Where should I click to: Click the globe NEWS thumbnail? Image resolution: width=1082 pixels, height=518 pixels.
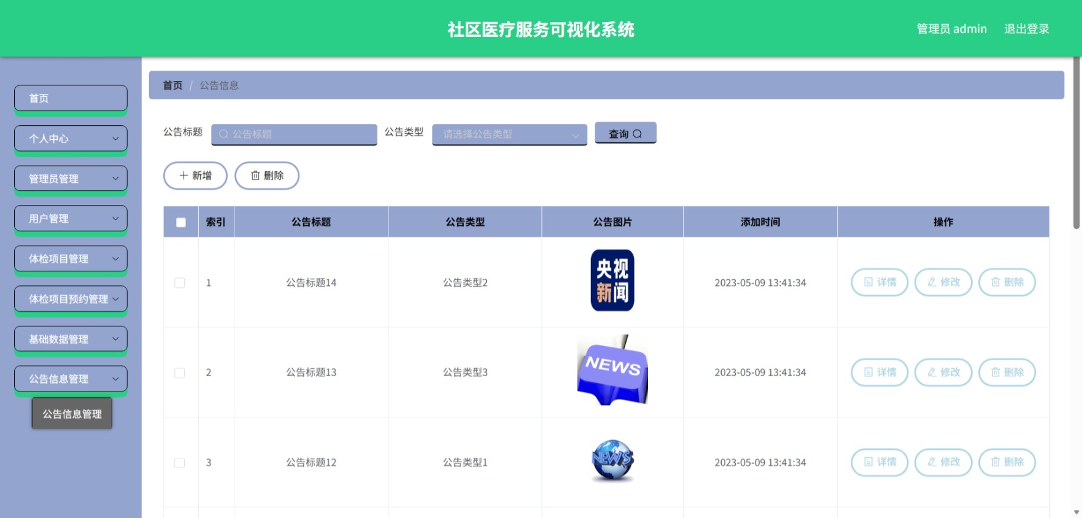pos(612,460)
